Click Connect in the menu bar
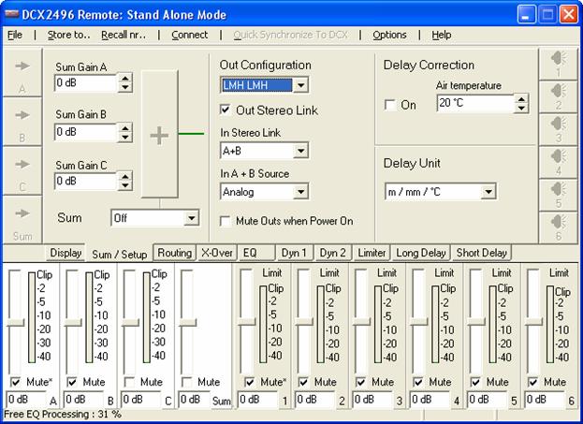583x424 pixels. [190, 35]
